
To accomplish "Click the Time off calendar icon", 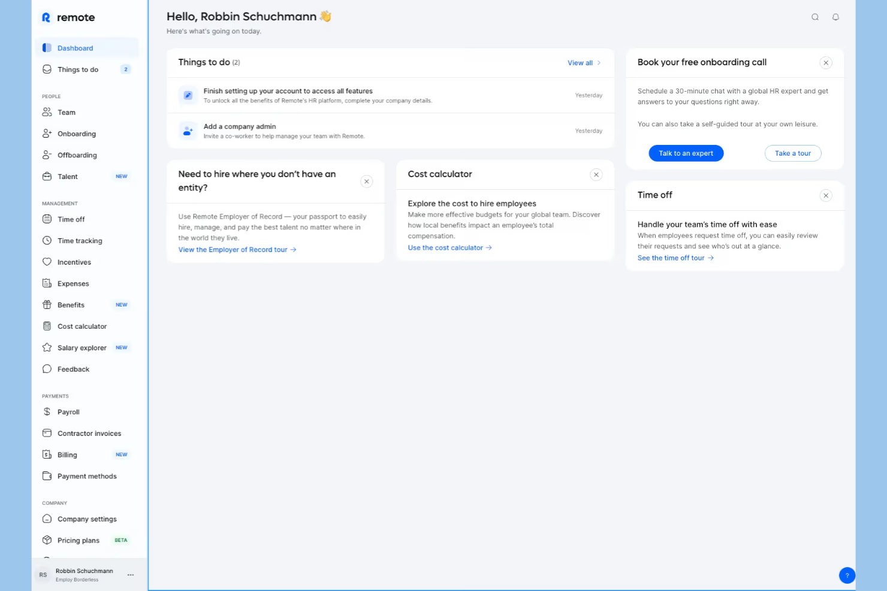I will click(47, 219).
